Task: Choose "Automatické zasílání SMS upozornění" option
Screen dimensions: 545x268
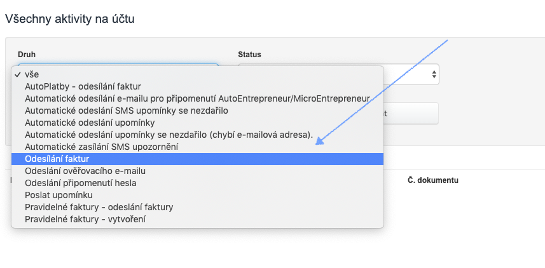Action: (101, 147)
